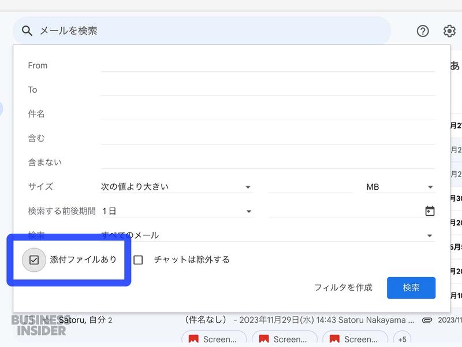This screenshot has height=347, width=462.
Task: Uncheck the 添付ファイルあり checkbox
Action: click(35, 260)
